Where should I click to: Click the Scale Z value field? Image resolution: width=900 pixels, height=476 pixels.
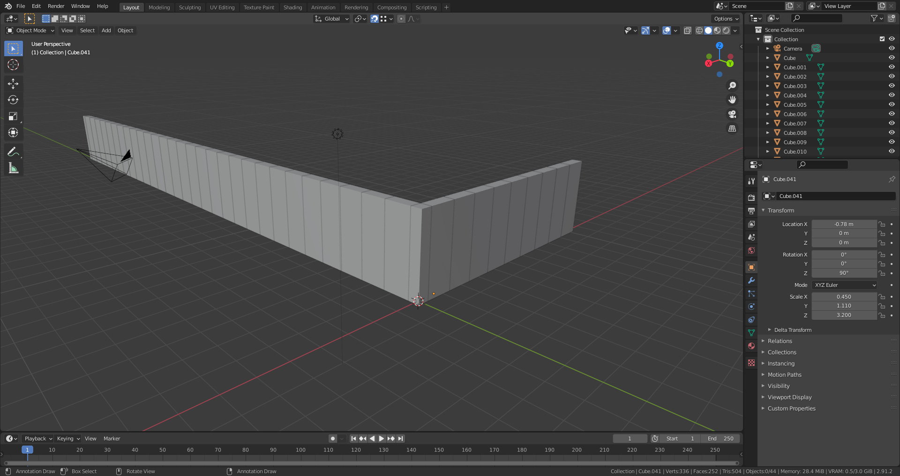click(844, 315)
